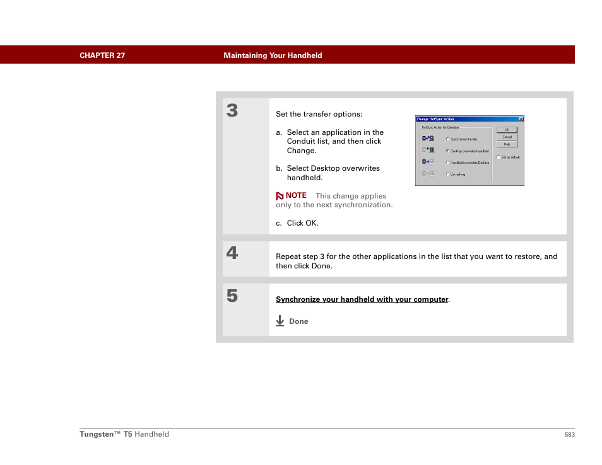Close the Change HotSync Action dialog
The height and width of the screenshot is (465, 602).
[x=521, y=119]
